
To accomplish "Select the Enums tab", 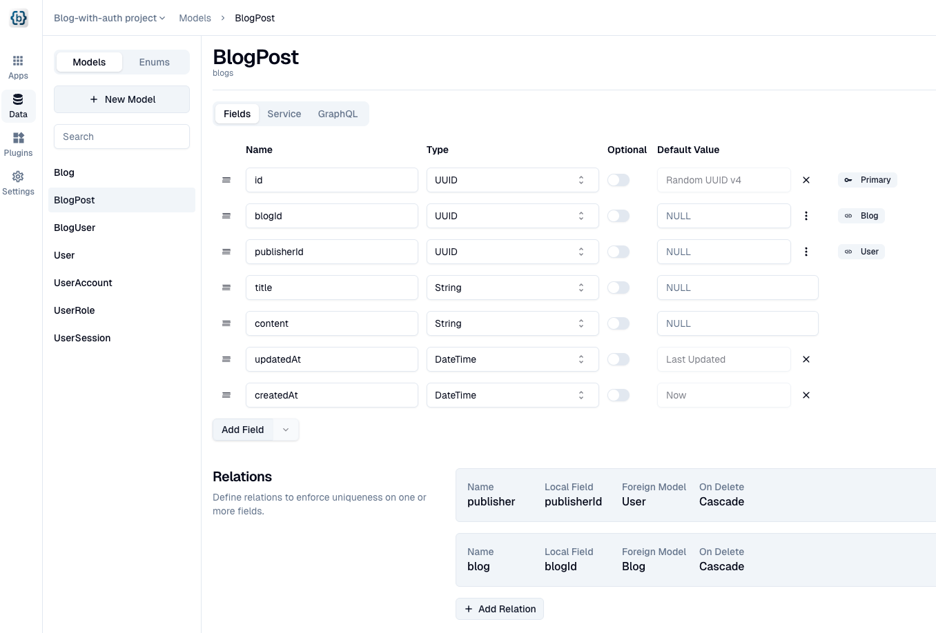I will [x=154, y=62].
